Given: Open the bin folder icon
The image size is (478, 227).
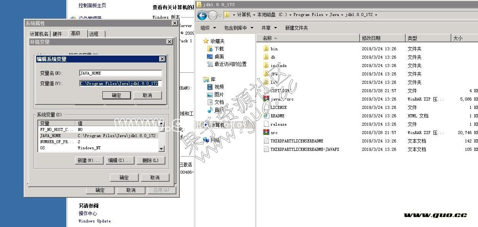Looking at the screenshot, I should (266, 49).
